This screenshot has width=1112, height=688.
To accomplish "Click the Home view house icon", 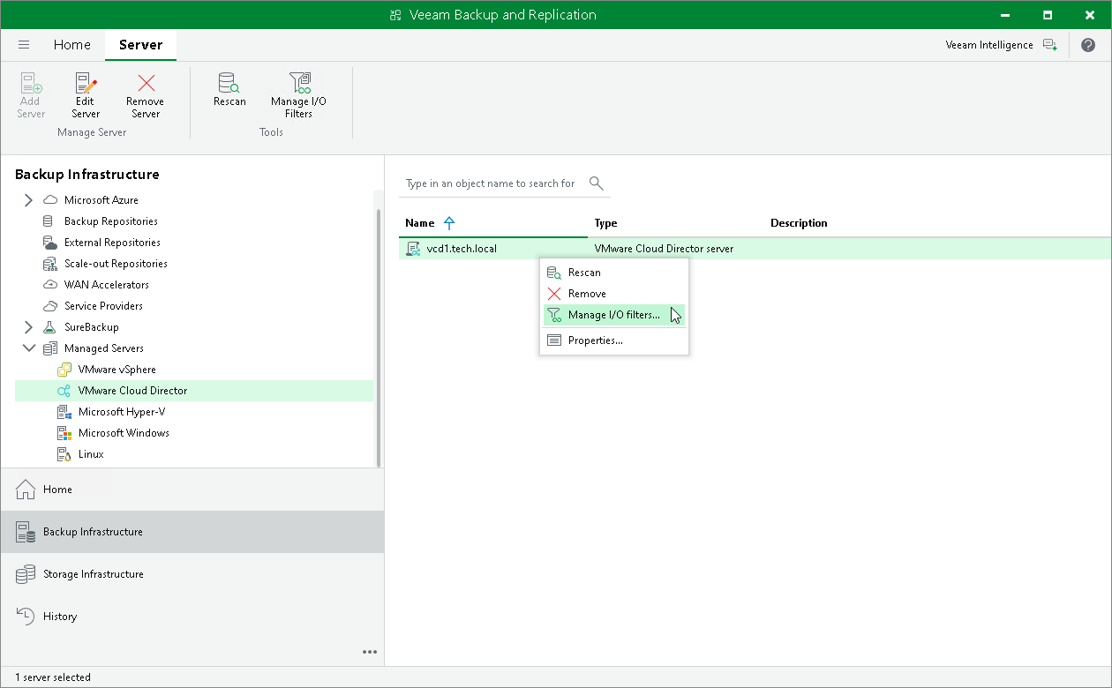I will pyautogui.click(x=26, y=490).
